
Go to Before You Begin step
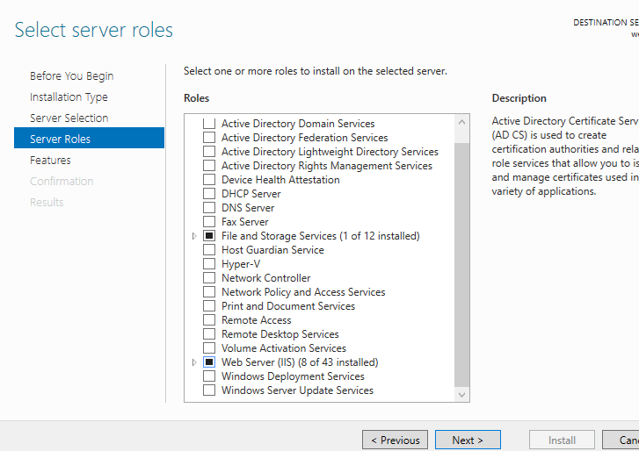coord(72,76)
